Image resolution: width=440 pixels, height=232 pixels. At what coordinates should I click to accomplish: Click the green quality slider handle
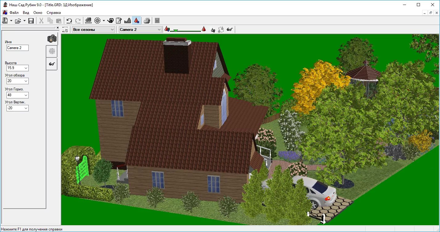(176, 31)
